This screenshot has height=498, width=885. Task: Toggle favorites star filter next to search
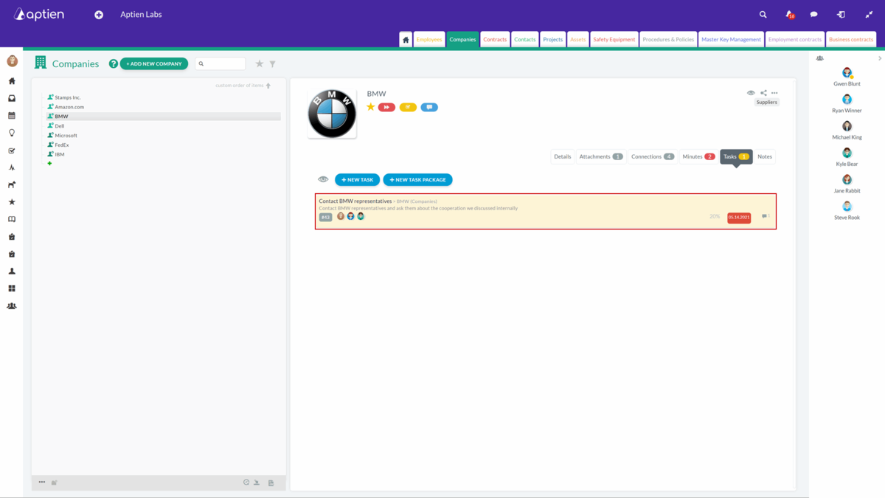pos(260,64)
